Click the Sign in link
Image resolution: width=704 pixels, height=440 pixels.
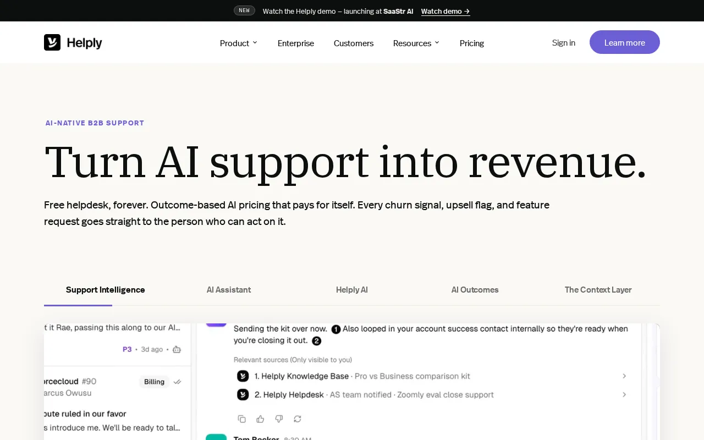pyautogui.click(x=564, y=42)
